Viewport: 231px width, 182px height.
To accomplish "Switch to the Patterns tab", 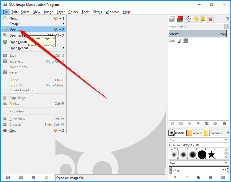I will tap(194, 133).
